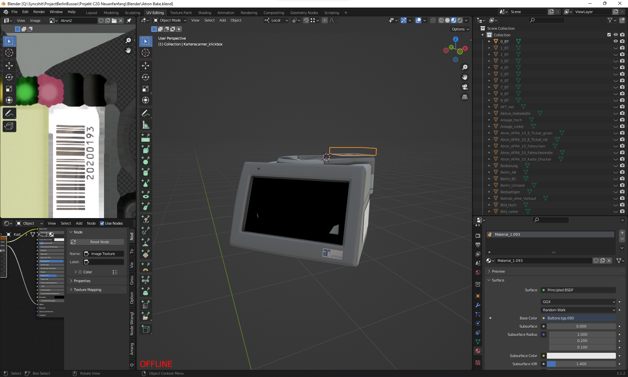Select the Measure tool in viewport toolbar
628x377 pixels.
point(146,125)
